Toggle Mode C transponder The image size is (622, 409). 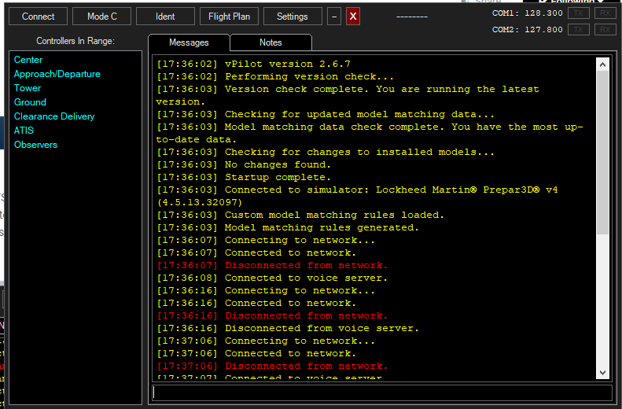102,17
